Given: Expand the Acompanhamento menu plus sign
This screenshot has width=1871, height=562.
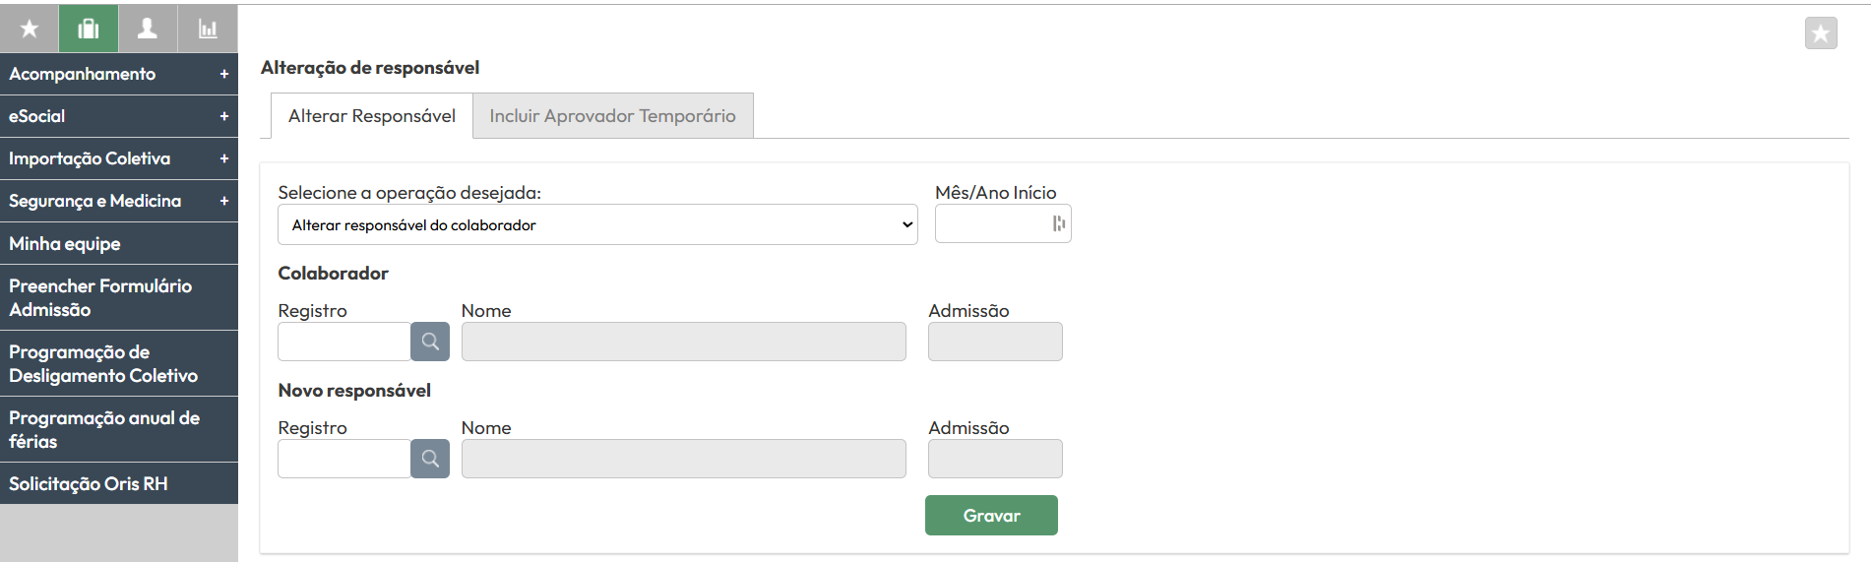Looking at the screenshot, I should pyautogui.click(x=224, y=74).
